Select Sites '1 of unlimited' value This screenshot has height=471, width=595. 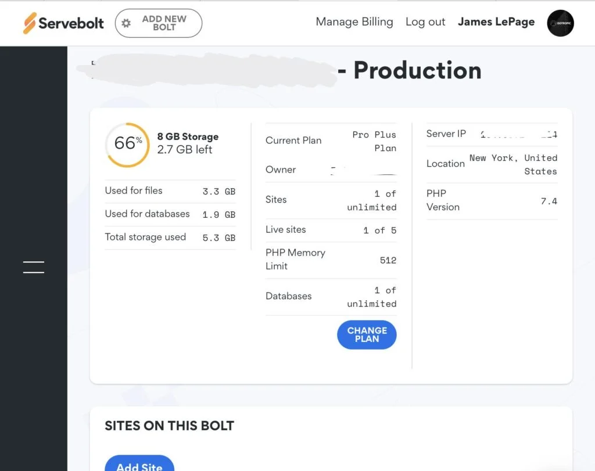point(372,200)
